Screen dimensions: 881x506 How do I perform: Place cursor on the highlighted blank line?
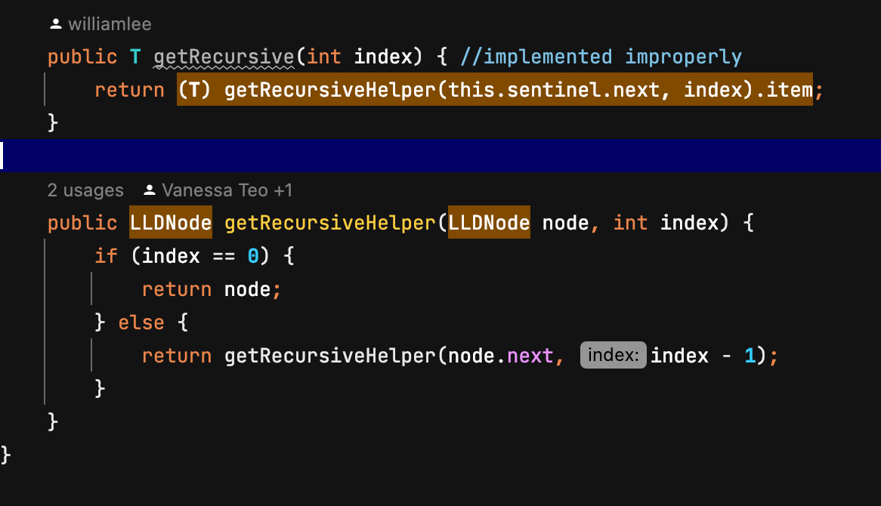pyautogui.click(x=438, y=156)
